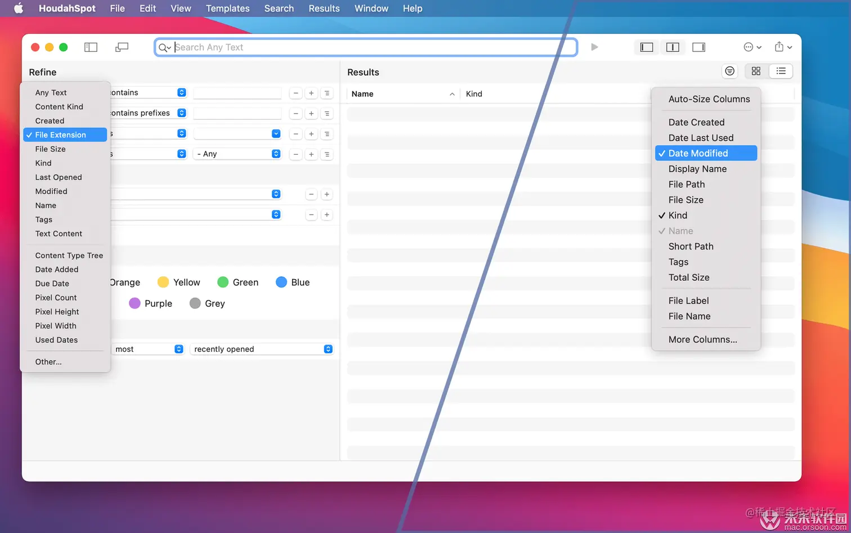Select the Green tag color

tap(238, 282)
